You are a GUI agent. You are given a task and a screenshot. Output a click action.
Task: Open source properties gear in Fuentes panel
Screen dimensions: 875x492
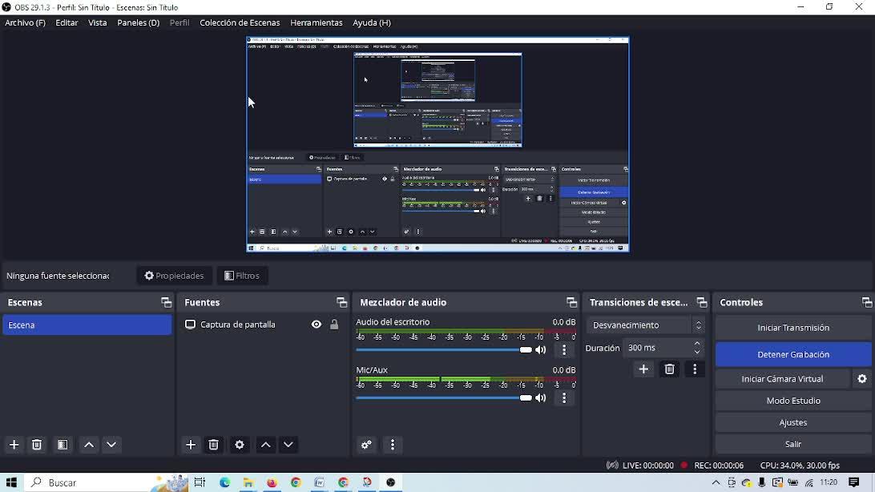click(240, 445)
